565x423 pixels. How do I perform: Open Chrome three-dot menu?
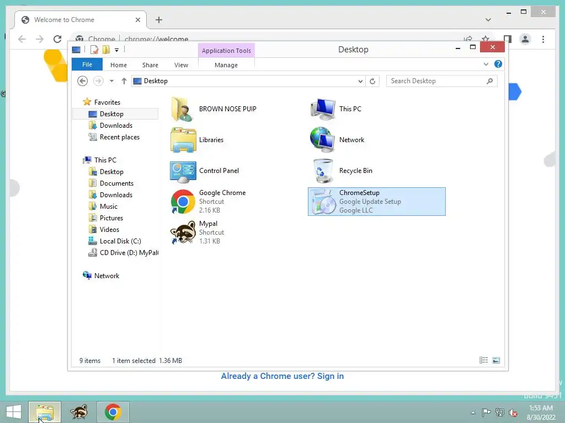tap(543, 39)
